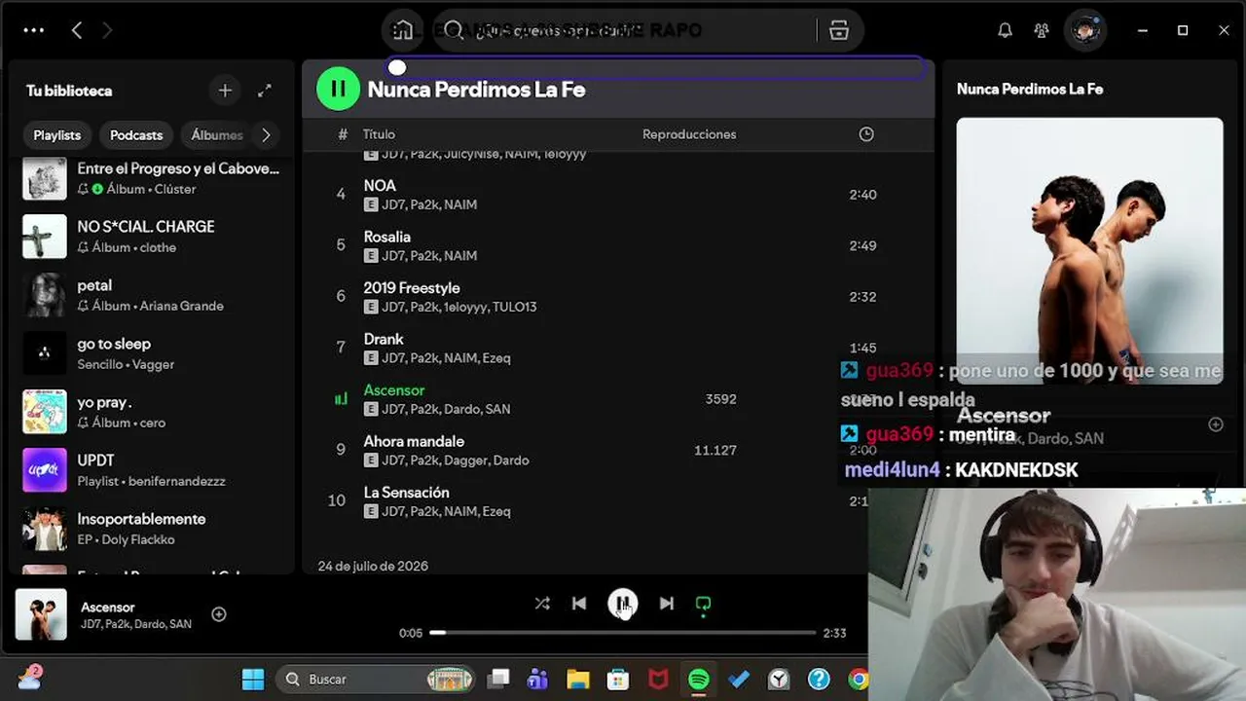Open the three-dots app menu

pos(34,30)
